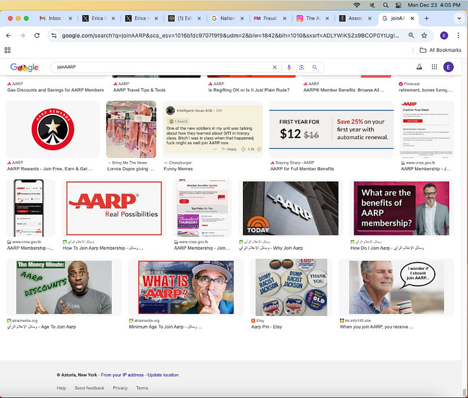Open the Etsy Aarp Pin buttons image
The image size is (468, 398).
(291, 287)
